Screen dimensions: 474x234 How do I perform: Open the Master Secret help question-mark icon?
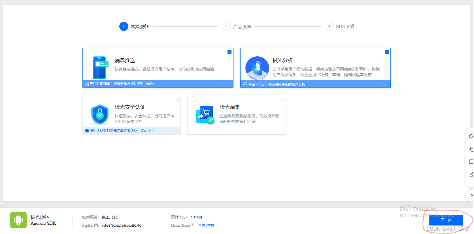(x=193, y=226)
